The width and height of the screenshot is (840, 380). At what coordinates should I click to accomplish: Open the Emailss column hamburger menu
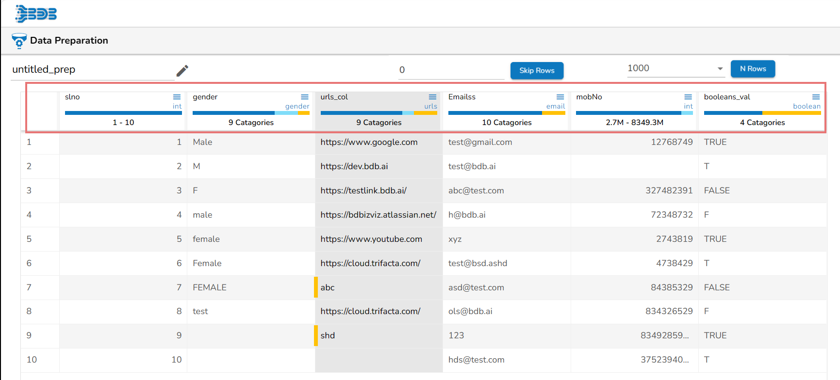[560, 97]
